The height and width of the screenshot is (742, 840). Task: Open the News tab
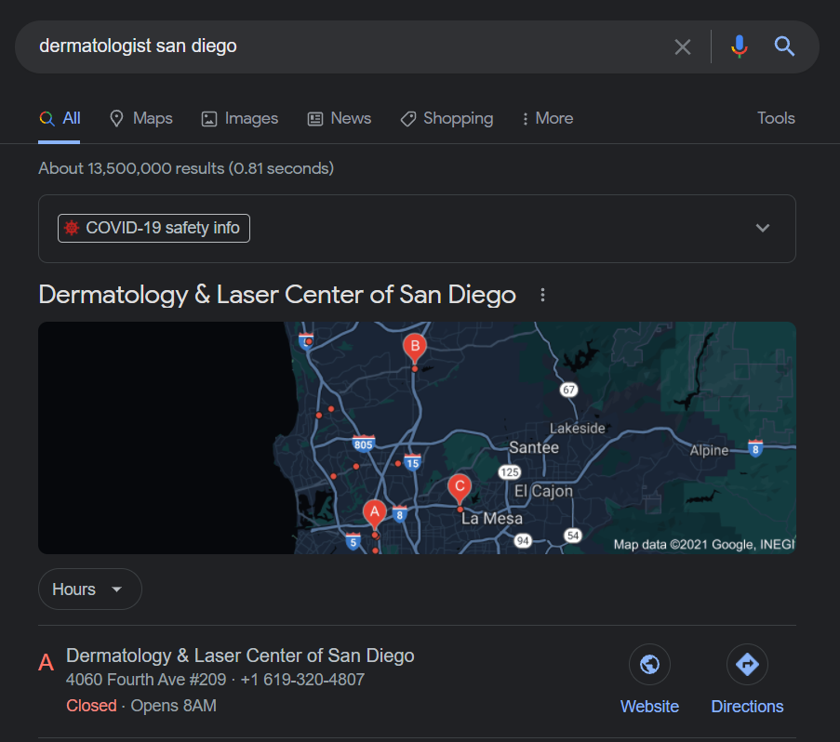(340, 118)
